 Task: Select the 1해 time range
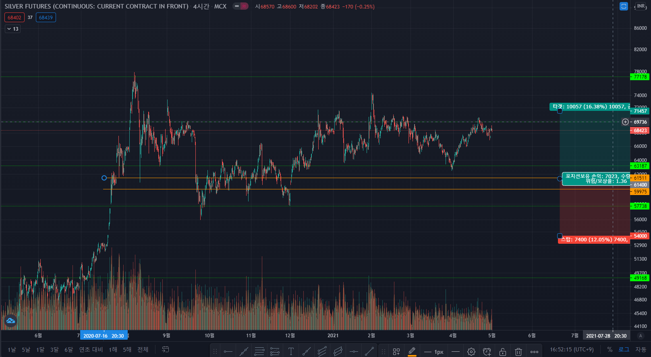113,349
